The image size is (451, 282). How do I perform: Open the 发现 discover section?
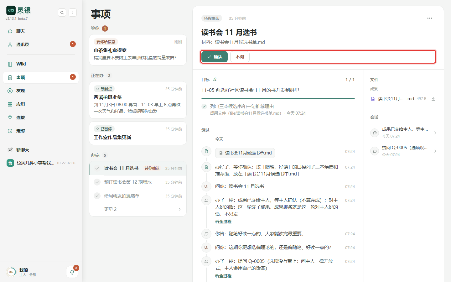pos(41,91)
